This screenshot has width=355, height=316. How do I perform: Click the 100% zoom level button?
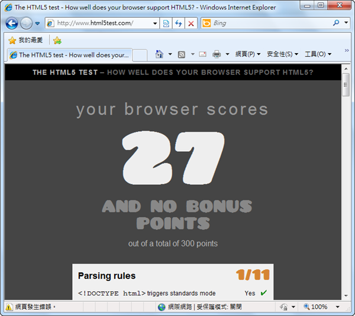pos(315,307)
